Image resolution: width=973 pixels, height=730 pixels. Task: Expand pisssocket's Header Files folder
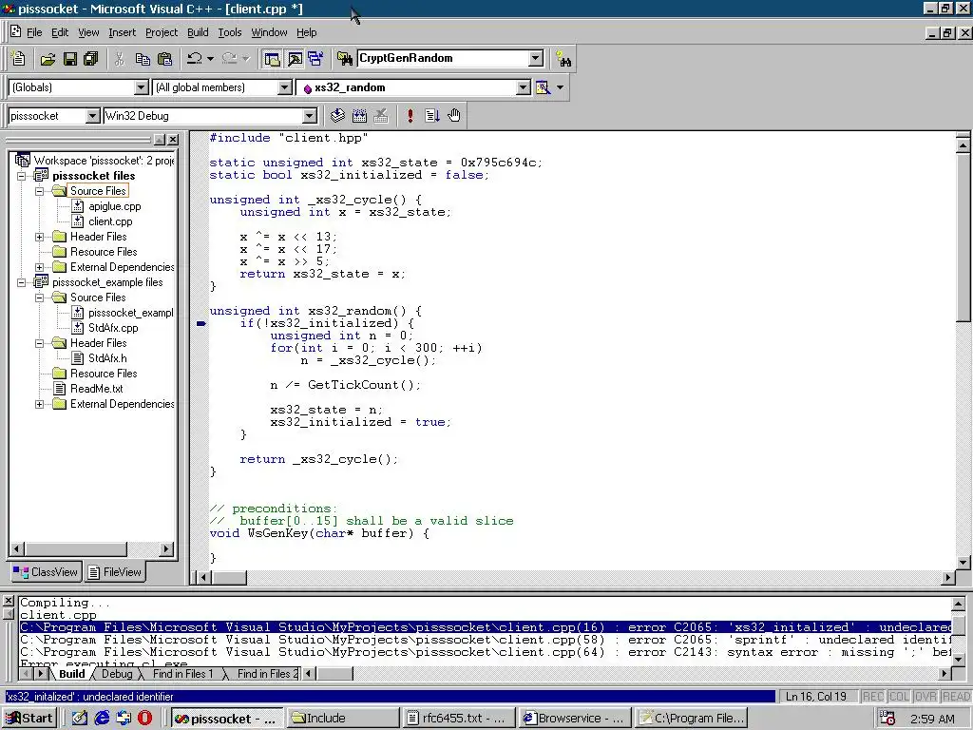[x=40, y=237]
